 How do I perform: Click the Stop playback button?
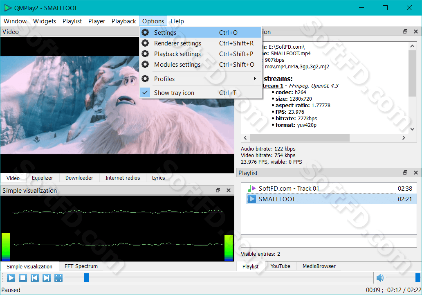(23, 277)
